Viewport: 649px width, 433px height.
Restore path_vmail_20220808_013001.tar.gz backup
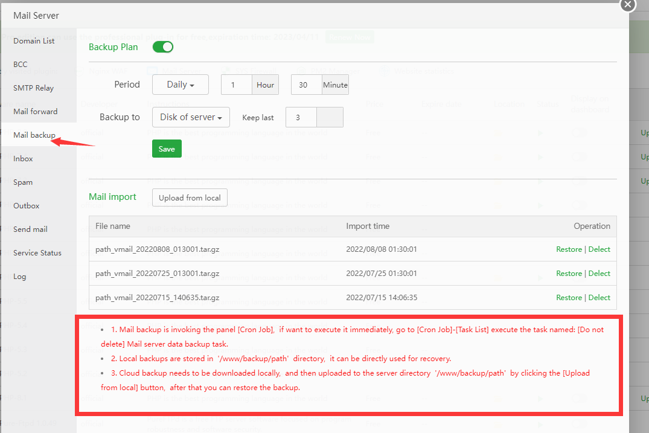point(569,249)
